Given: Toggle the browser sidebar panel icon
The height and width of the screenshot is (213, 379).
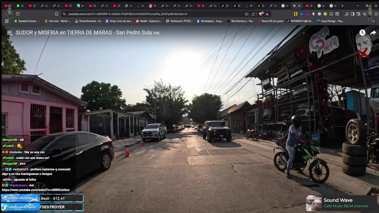Looking at the screenshot, I should (352, 14).
